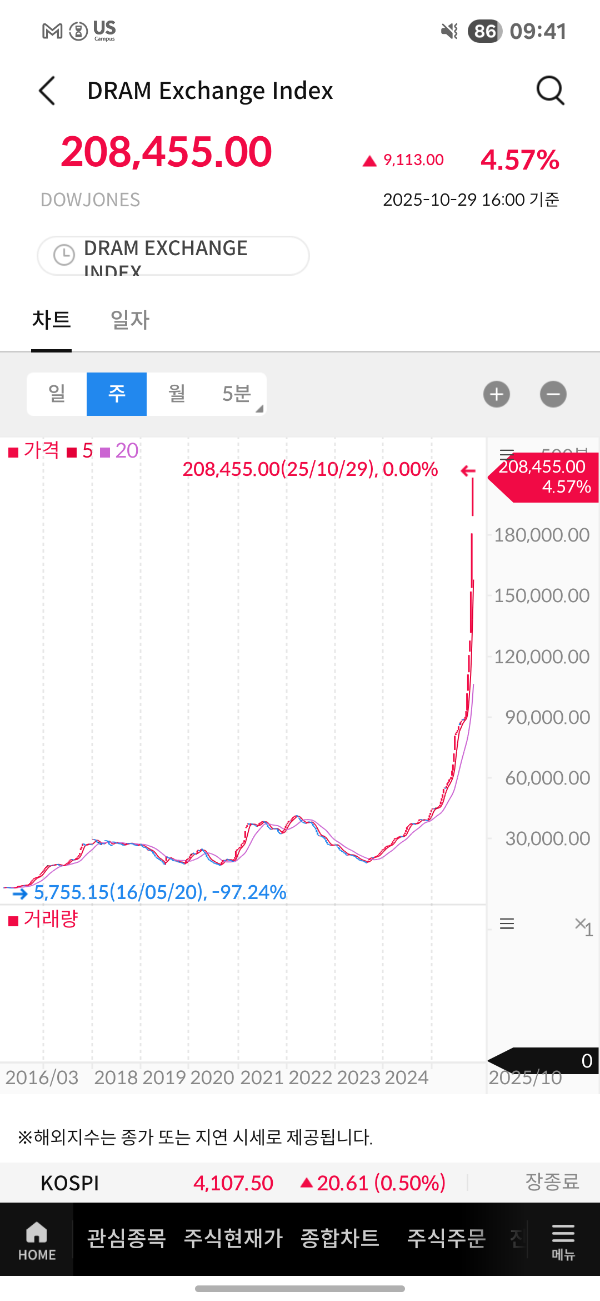Click the clock icon in DRAM EXCHANGE INDEX box
Image resolution: width=600 pixels, height=1301 pixels.
(x=64, y=255)
